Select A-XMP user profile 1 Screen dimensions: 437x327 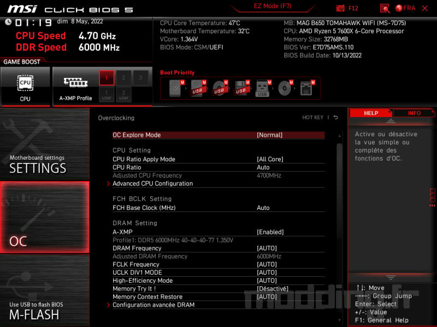(107, 94)
